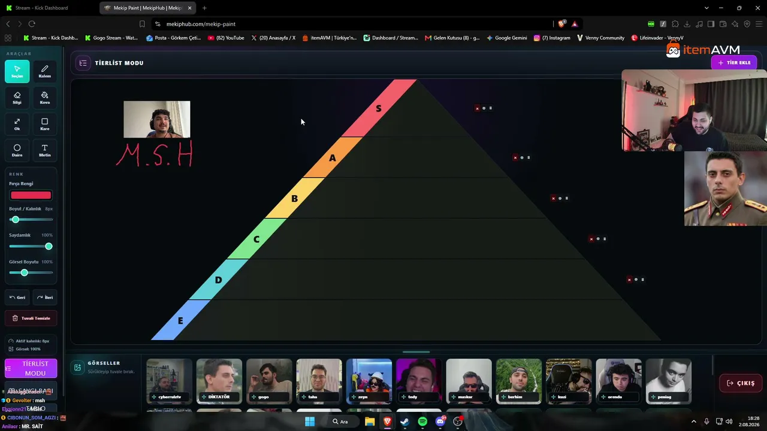The image size is (767, 431).
Task: Click the Brave Shields icon
Action: [561, 24]
